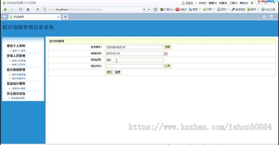
Task: Open the 查看(V) menu
Action: click(x=213, y=3)
